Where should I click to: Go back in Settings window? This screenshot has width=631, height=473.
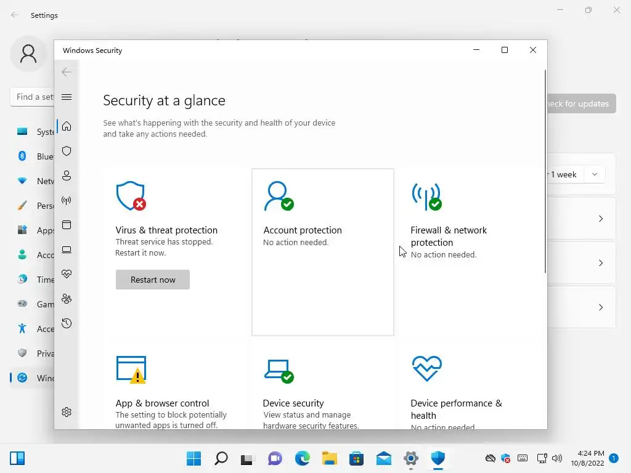[15, 15]
